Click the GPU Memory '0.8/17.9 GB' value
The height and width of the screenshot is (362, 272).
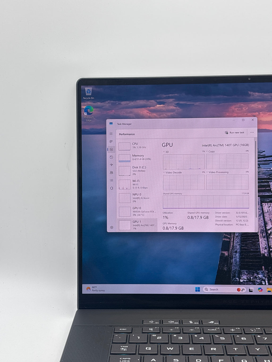click(173, 228)
